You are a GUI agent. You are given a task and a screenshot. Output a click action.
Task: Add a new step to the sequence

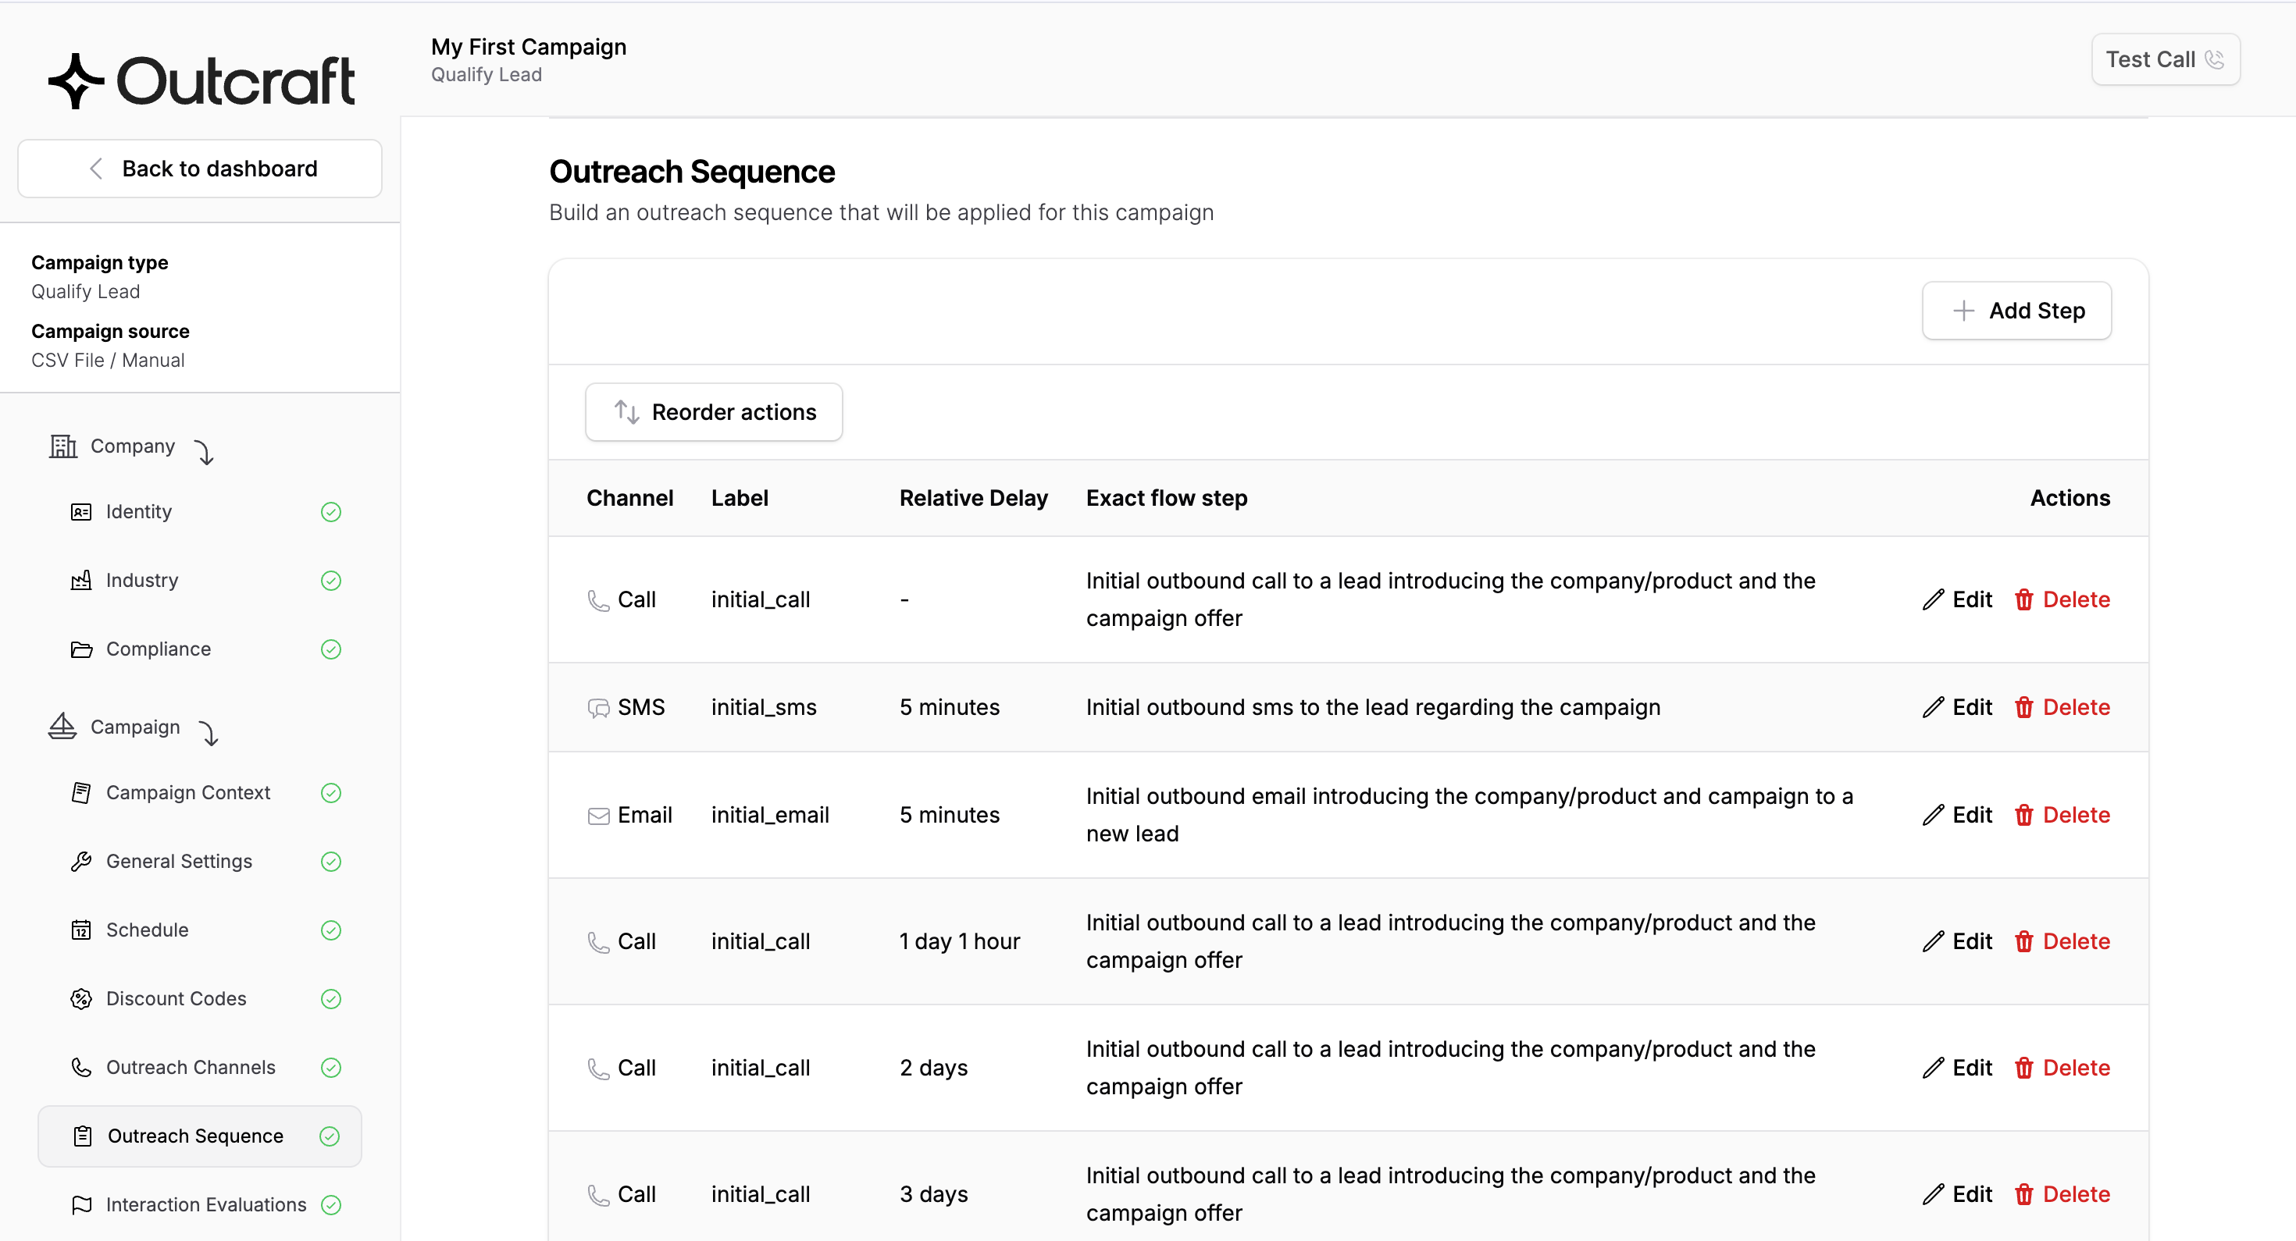(x=2016, y=311)
